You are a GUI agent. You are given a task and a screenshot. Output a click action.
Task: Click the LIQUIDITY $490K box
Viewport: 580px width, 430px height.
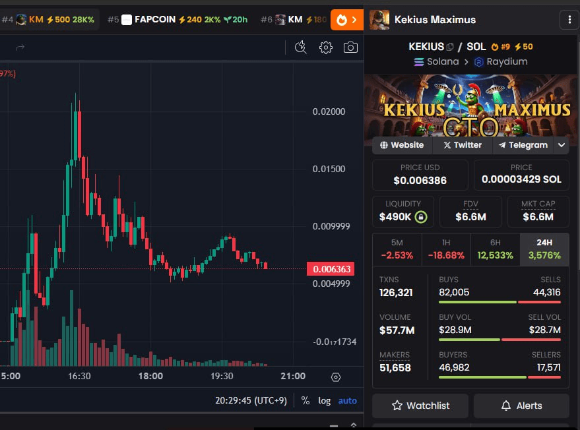point(403,212)
